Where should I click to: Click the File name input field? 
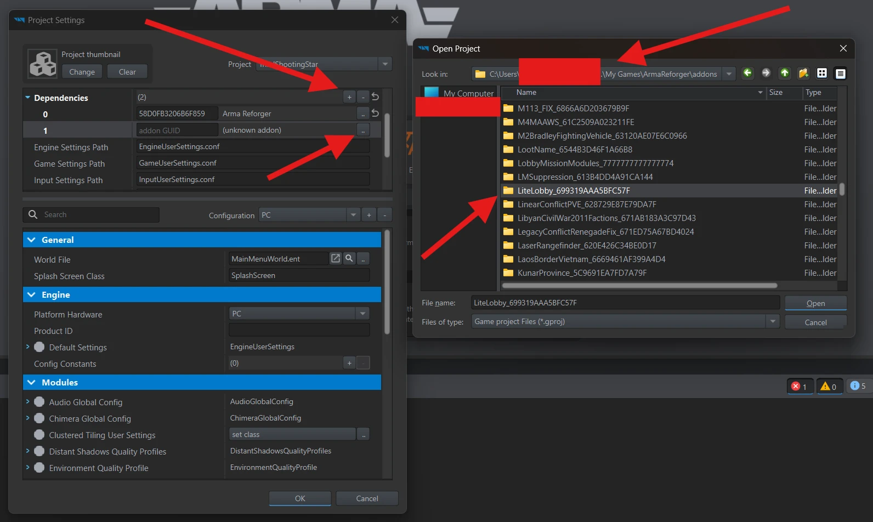625,303
